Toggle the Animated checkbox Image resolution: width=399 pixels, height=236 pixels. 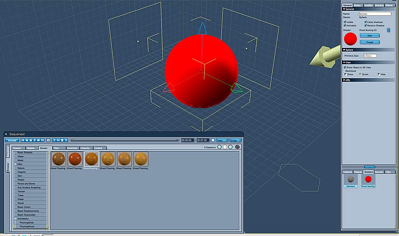(345, 26)
